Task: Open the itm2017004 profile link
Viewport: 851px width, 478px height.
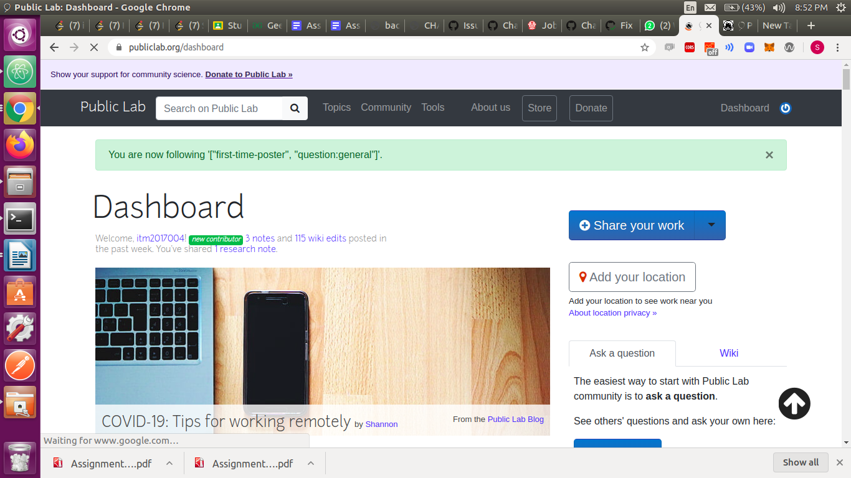Action: point(160,238)
